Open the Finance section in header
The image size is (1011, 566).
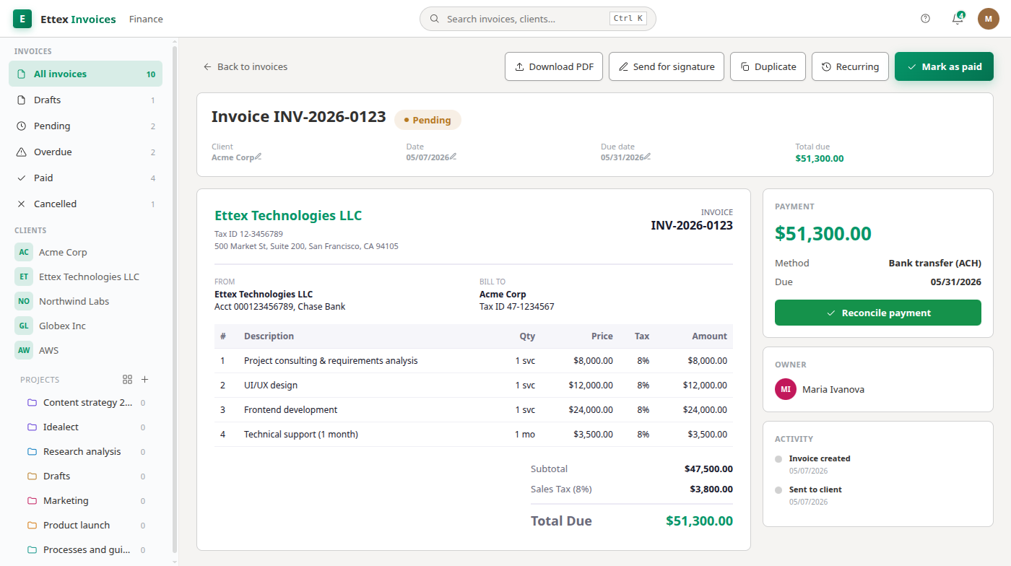146,19
